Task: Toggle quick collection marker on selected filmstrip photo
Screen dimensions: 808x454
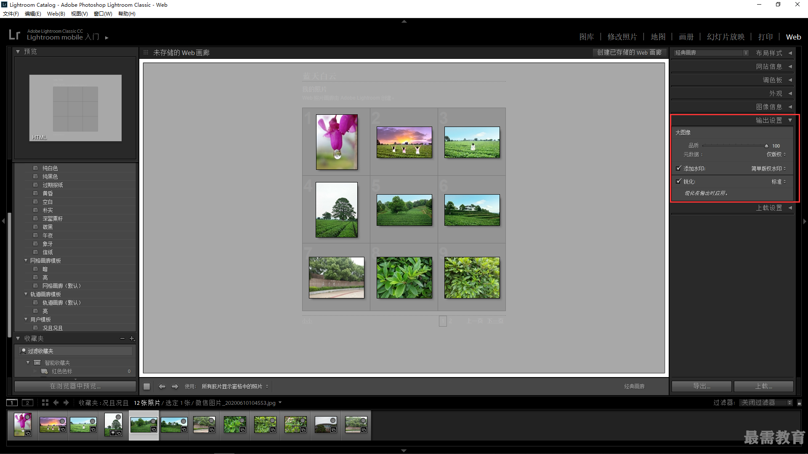Action: coord(154,421)
